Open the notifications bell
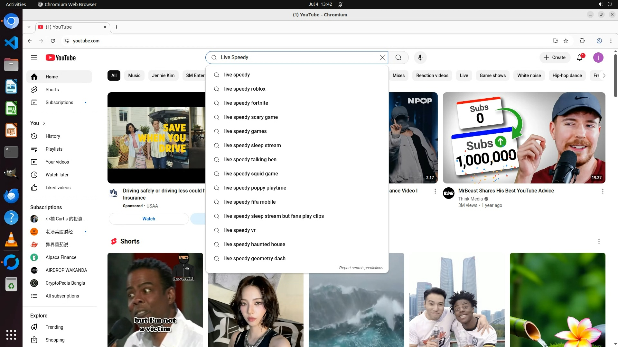The height and width of the screenshot is (347, 618). [x=580, y=58]
